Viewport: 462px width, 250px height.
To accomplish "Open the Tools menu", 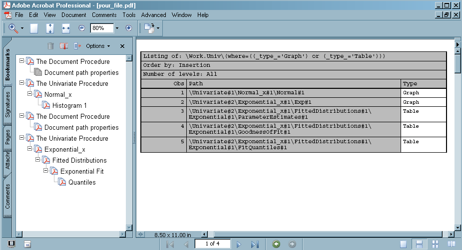I will pyautogui.click(x=129, y=15).
